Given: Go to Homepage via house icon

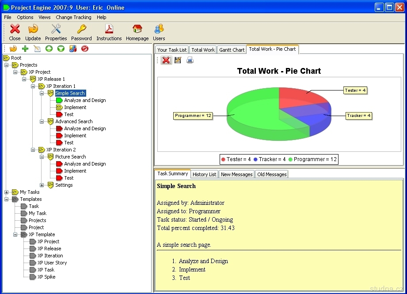Looking at the screenshot, I should coord(137,30).
